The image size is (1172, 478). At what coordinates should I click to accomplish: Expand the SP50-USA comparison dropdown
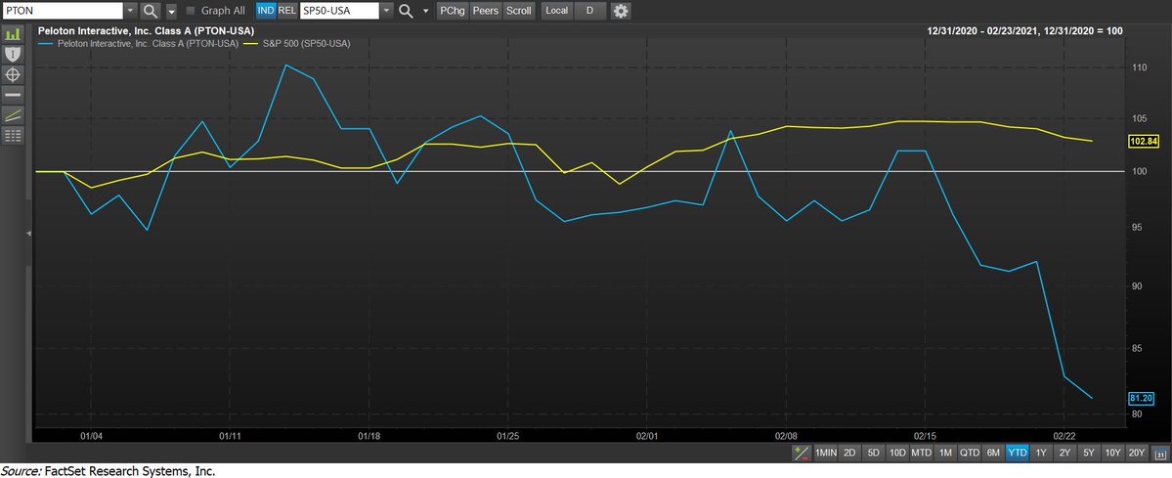pos(386,11)
